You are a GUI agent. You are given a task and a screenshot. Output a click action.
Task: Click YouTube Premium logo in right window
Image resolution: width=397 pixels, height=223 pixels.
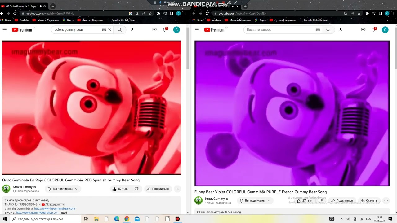[x=214, y=30]
